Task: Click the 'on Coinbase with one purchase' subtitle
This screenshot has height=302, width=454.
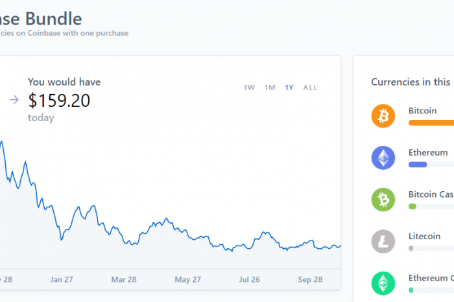Action: pyautogui.click(x=72, y=33)
